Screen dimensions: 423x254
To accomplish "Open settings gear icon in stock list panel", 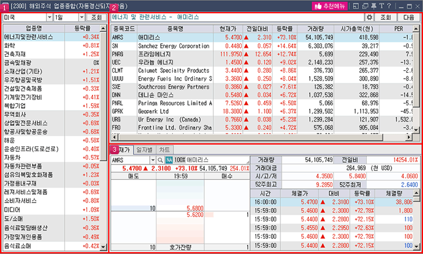I will coord(369,18).
